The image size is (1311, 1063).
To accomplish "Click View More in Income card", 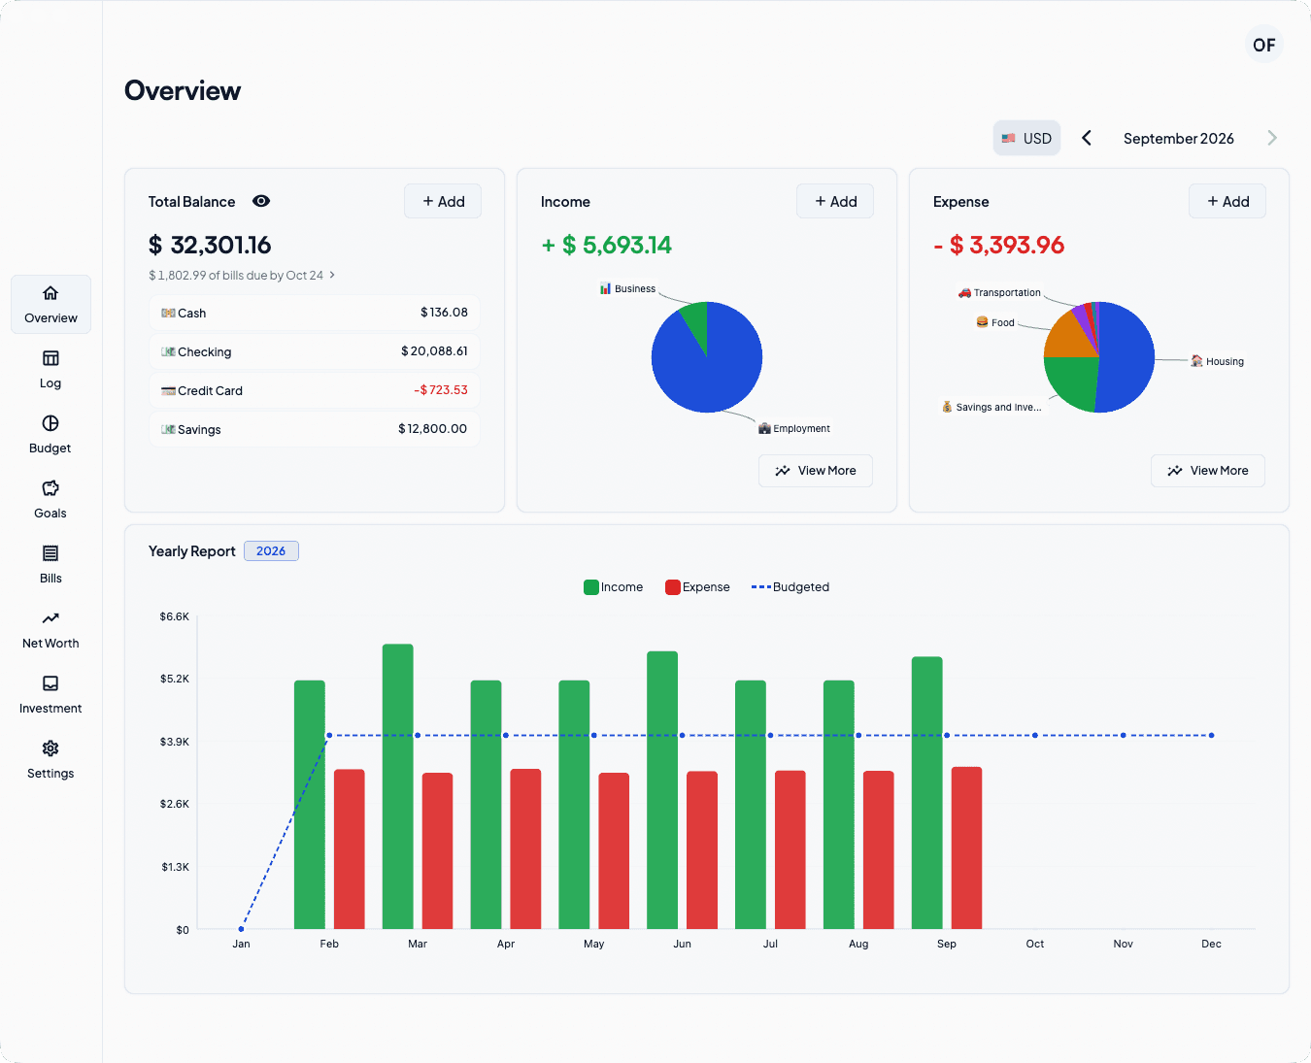I will pyautogui.click(x=816, y=471).
